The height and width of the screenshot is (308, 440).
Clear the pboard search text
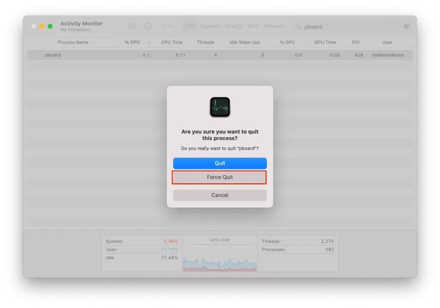[x=406, y=26]
